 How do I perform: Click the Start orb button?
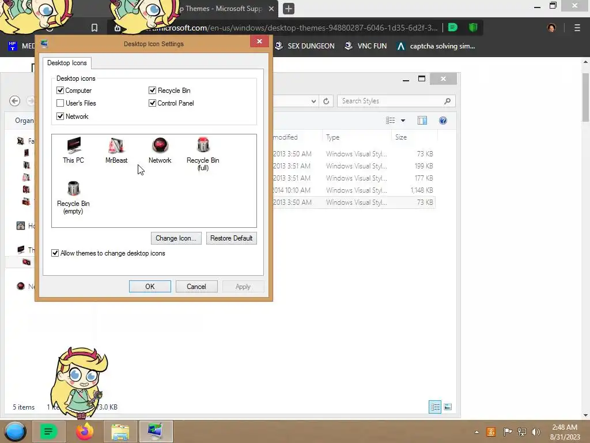(15, 431)
